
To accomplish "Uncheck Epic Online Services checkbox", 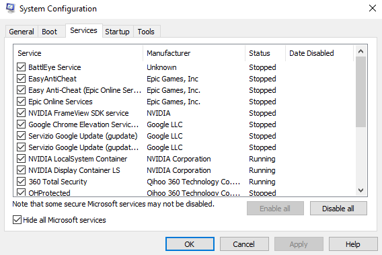I will (x=22, y=102).
